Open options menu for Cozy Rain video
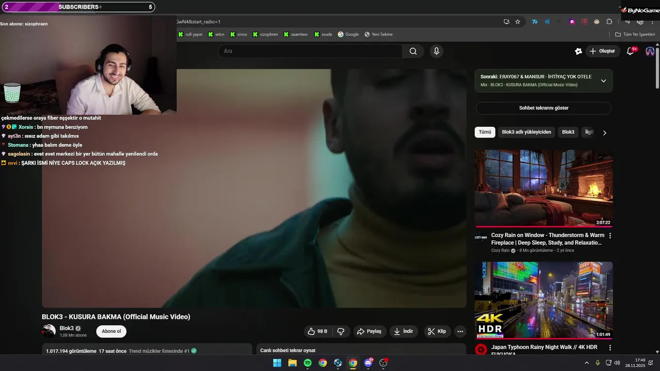This screenshot has height=371, width=660. point(610,235)
